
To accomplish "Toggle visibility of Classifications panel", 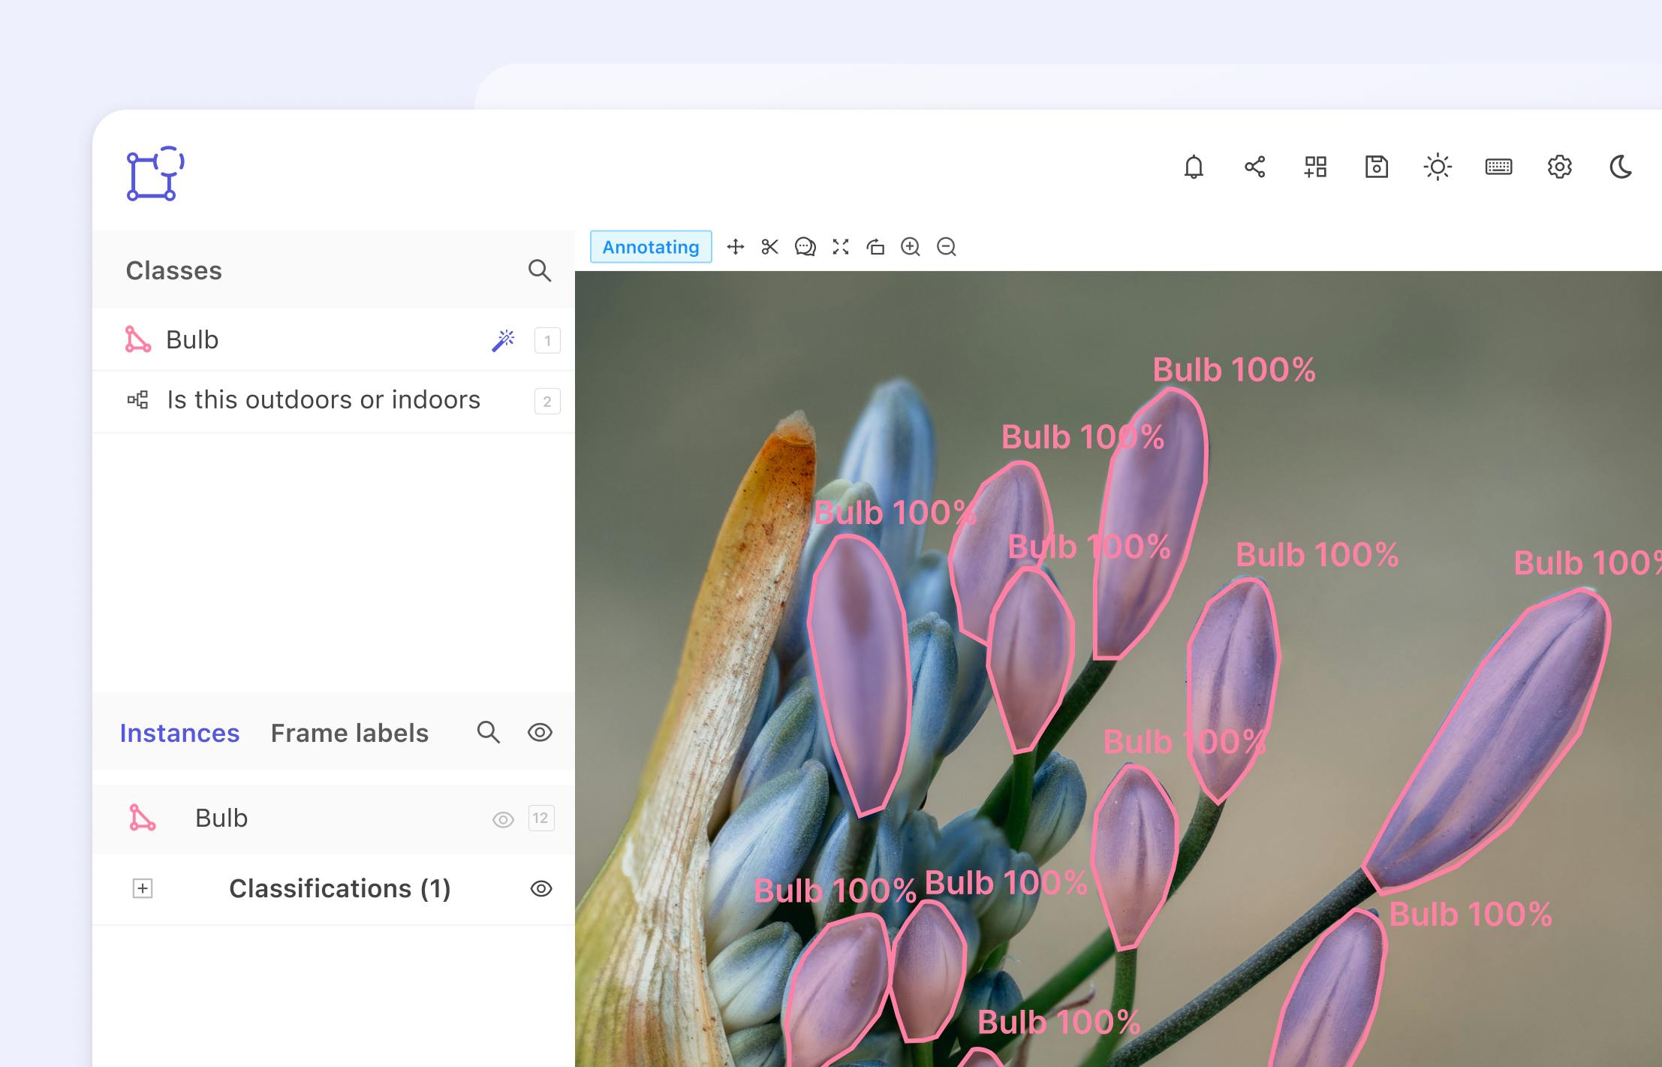I will tap(540, 888).
